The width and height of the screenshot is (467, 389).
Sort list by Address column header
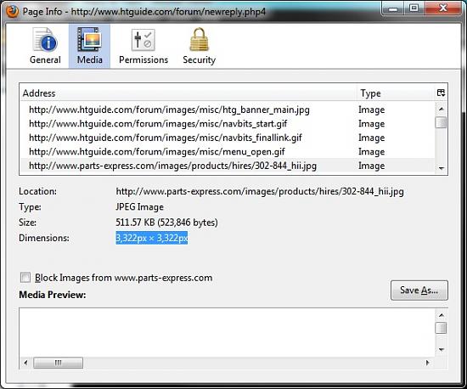pyautogui.click(x=188, y=93)
